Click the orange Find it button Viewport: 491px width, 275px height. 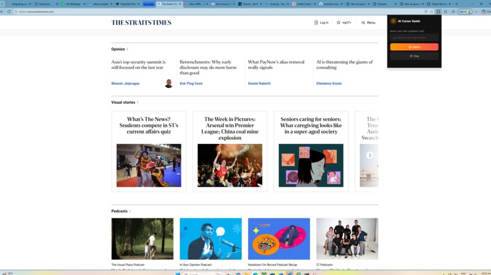[x=414, y=47]
